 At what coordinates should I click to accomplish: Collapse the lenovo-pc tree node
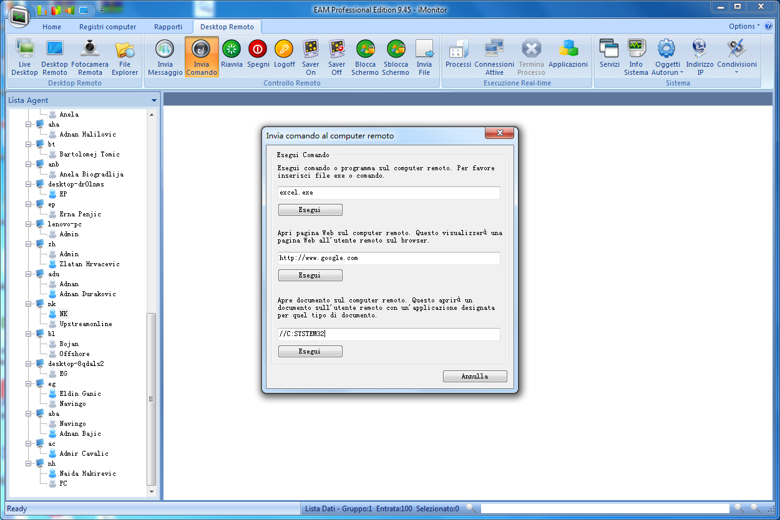(29, 224)
